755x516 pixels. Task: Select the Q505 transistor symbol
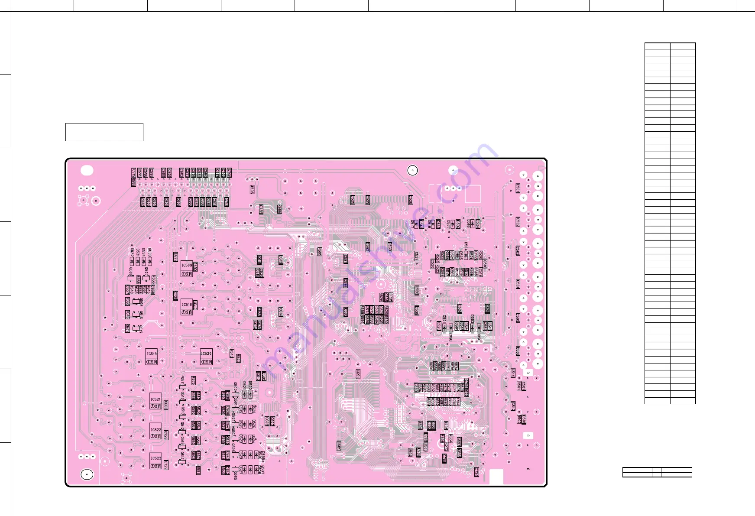pos(235,469)
